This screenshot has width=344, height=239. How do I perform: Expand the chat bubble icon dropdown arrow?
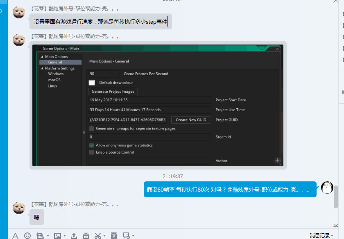(x=133, y=236)
